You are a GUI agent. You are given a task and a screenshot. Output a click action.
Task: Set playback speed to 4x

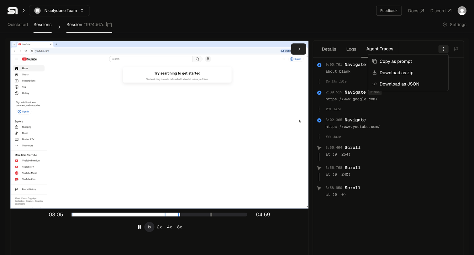click(x=169, y=227)
